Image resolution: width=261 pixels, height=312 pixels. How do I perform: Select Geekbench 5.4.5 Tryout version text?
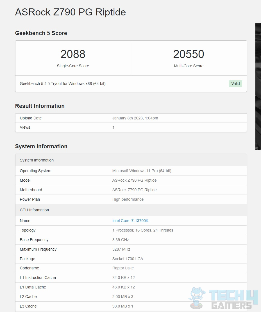click(63, 84)
